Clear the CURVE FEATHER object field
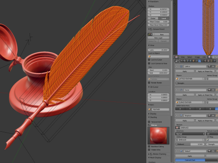The image size is (218, 163). pyautogui.click(x=203, y=102)
